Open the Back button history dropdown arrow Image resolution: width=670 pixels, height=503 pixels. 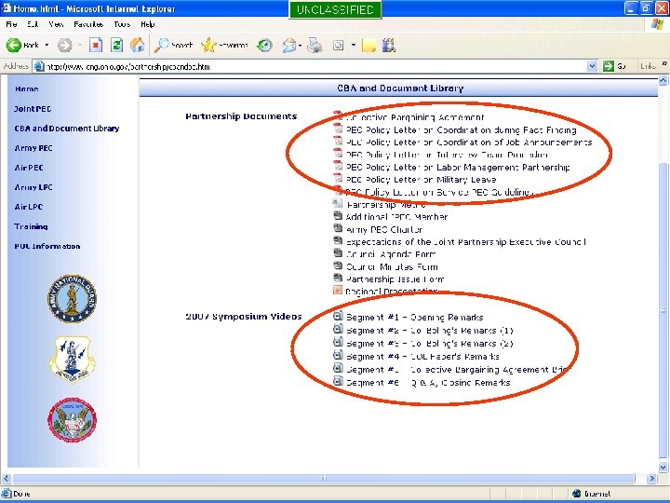[x=47, y=45]
